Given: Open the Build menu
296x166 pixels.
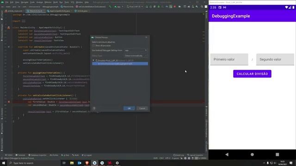Looking at the screenshot, I should 55,2.
